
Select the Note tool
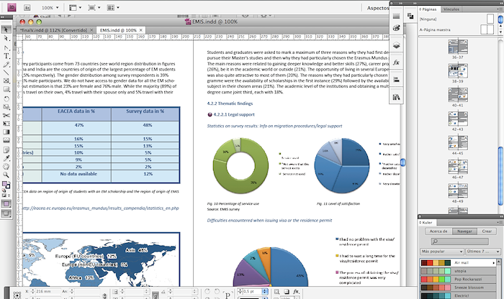tap(6, 149)
